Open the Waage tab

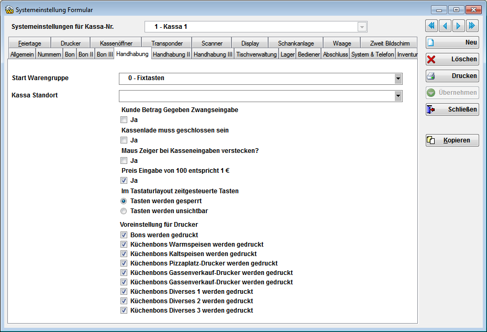(342, 43)
